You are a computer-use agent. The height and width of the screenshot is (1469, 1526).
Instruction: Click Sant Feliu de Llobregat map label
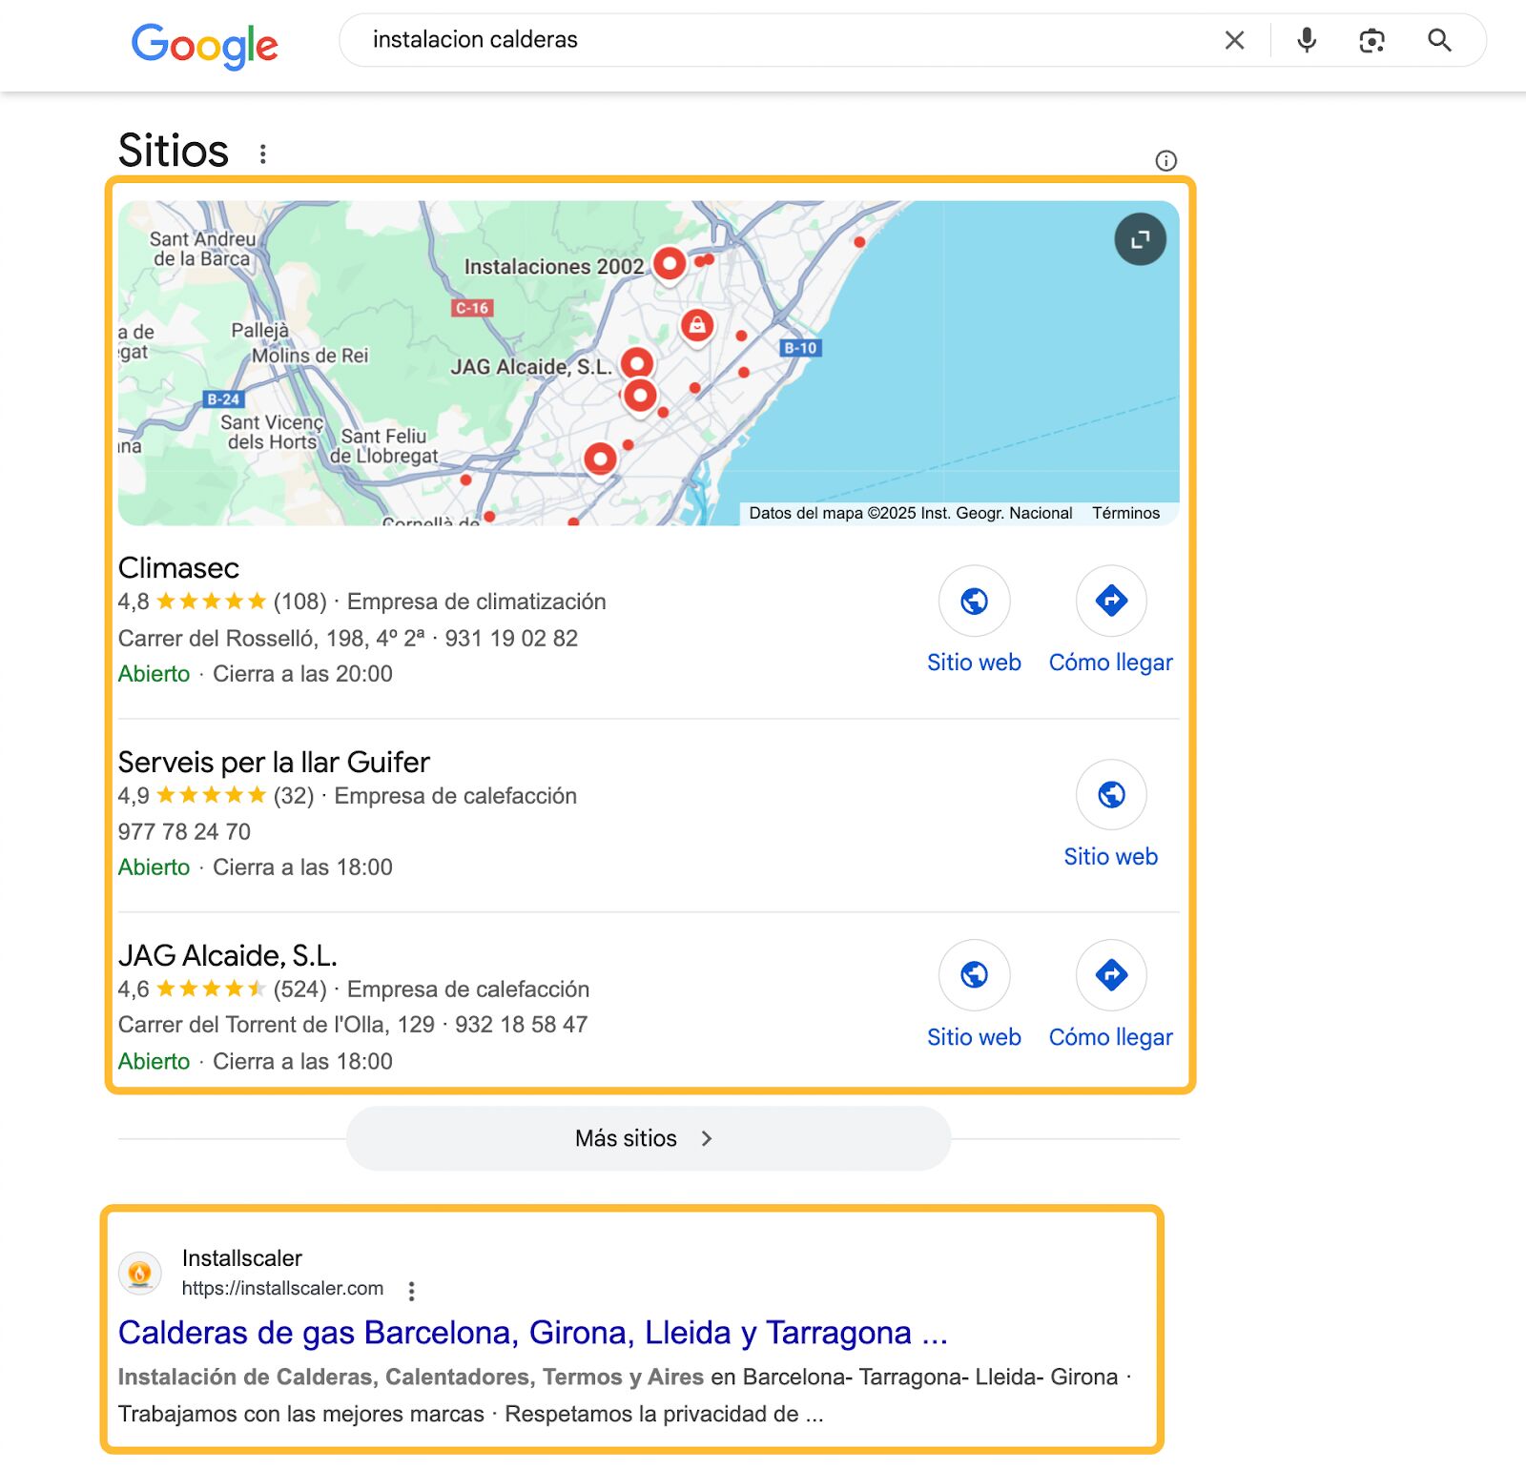[x=383, y=446]
